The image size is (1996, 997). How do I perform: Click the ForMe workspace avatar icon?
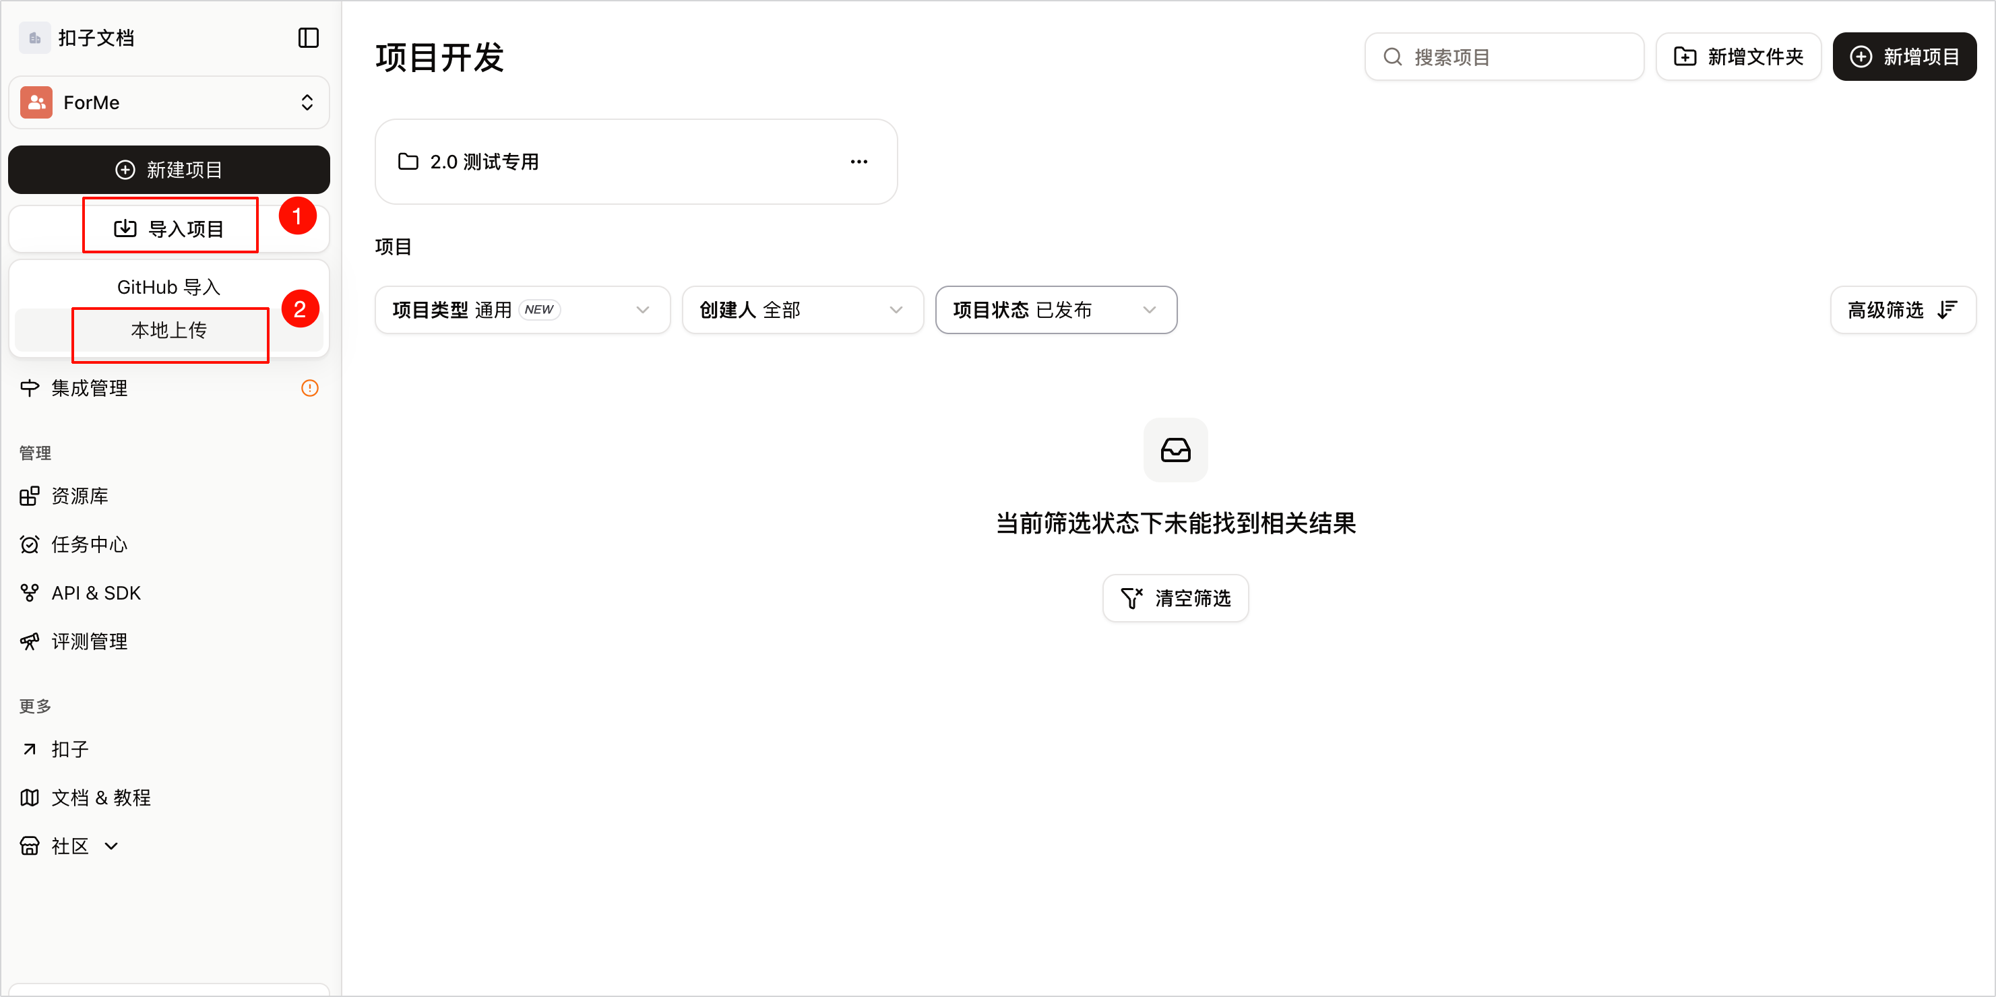[36, 102]
